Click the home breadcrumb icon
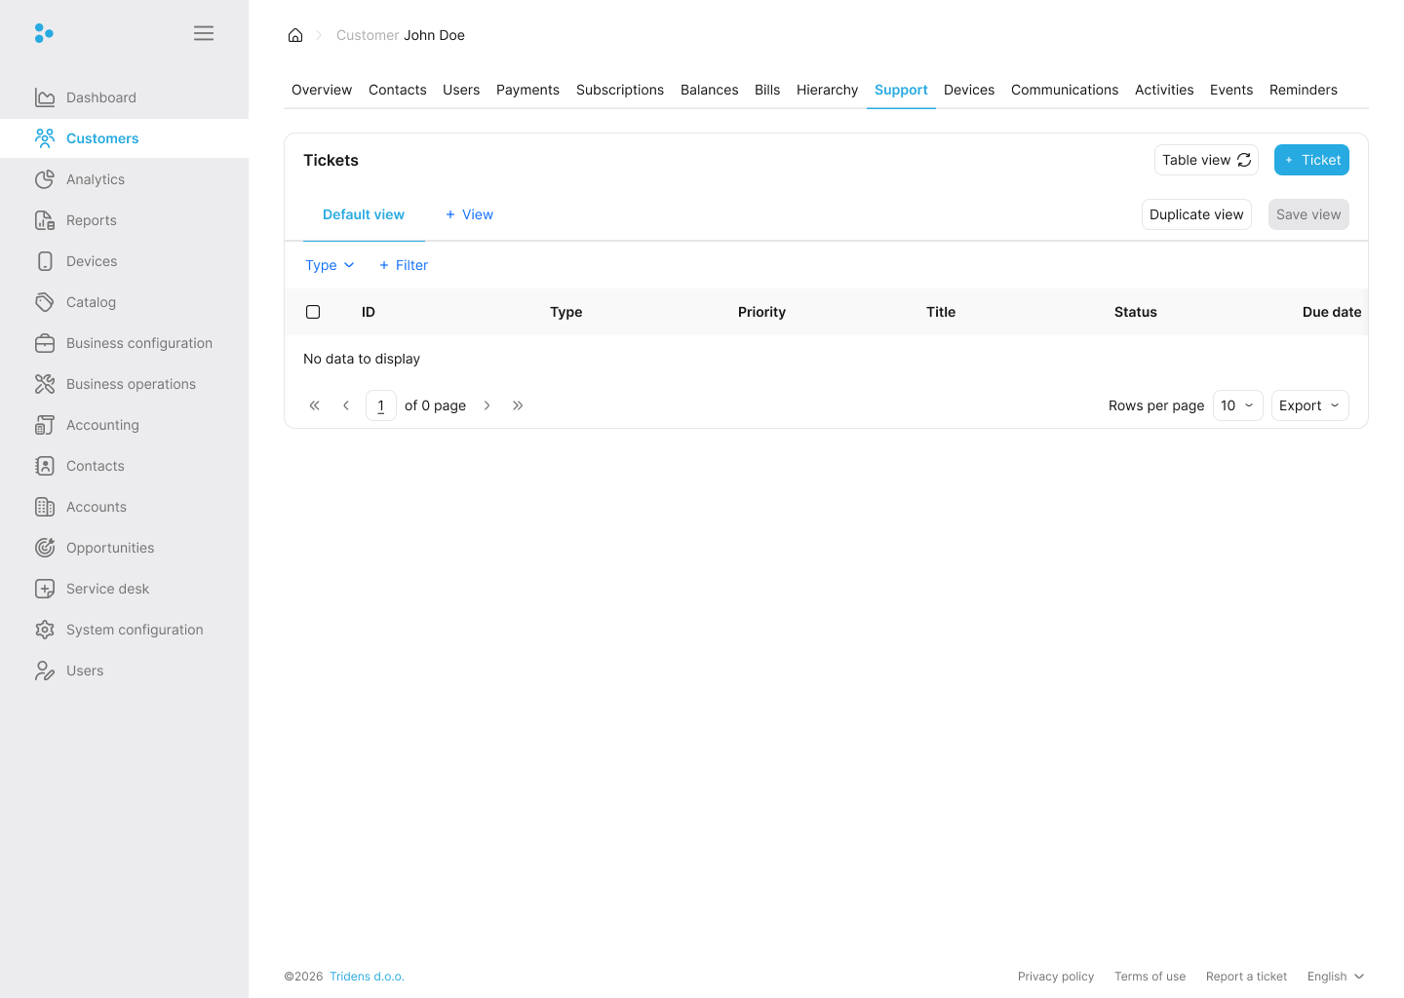This screenshot has width=1404, height=998. pos(295,35)
